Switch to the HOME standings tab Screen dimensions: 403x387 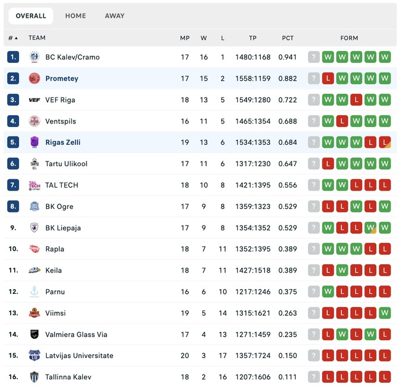pos(75,16)
